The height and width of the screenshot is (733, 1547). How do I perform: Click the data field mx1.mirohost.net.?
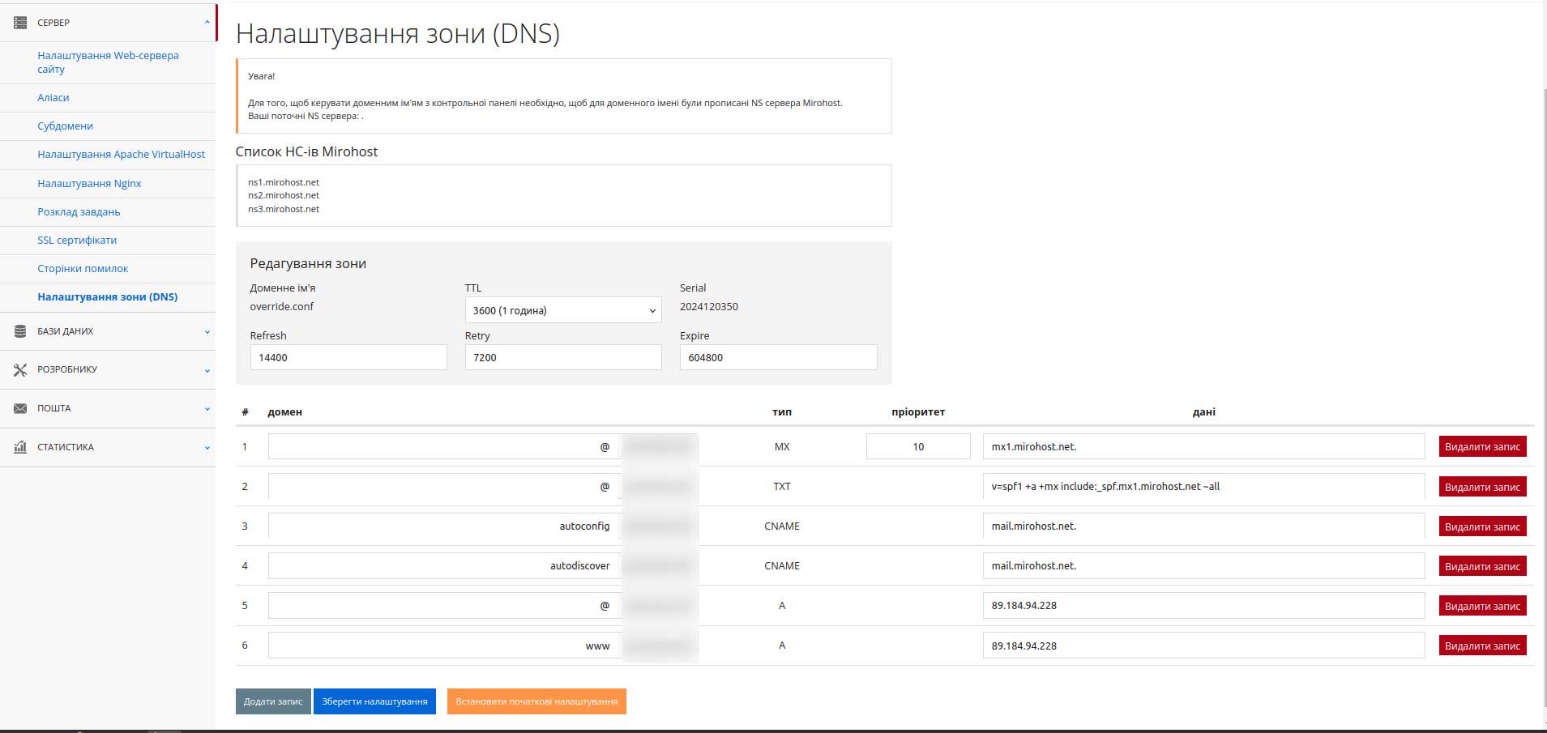click(x=1203, y=446)
